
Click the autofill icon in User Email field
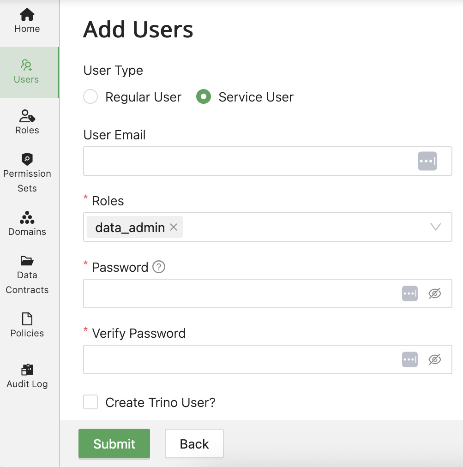point(427,161)
